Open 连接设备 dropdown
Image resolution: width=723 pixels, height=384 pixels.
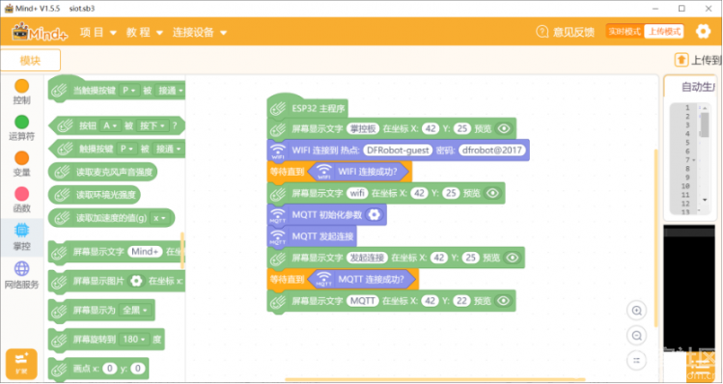tap(200, 32)
